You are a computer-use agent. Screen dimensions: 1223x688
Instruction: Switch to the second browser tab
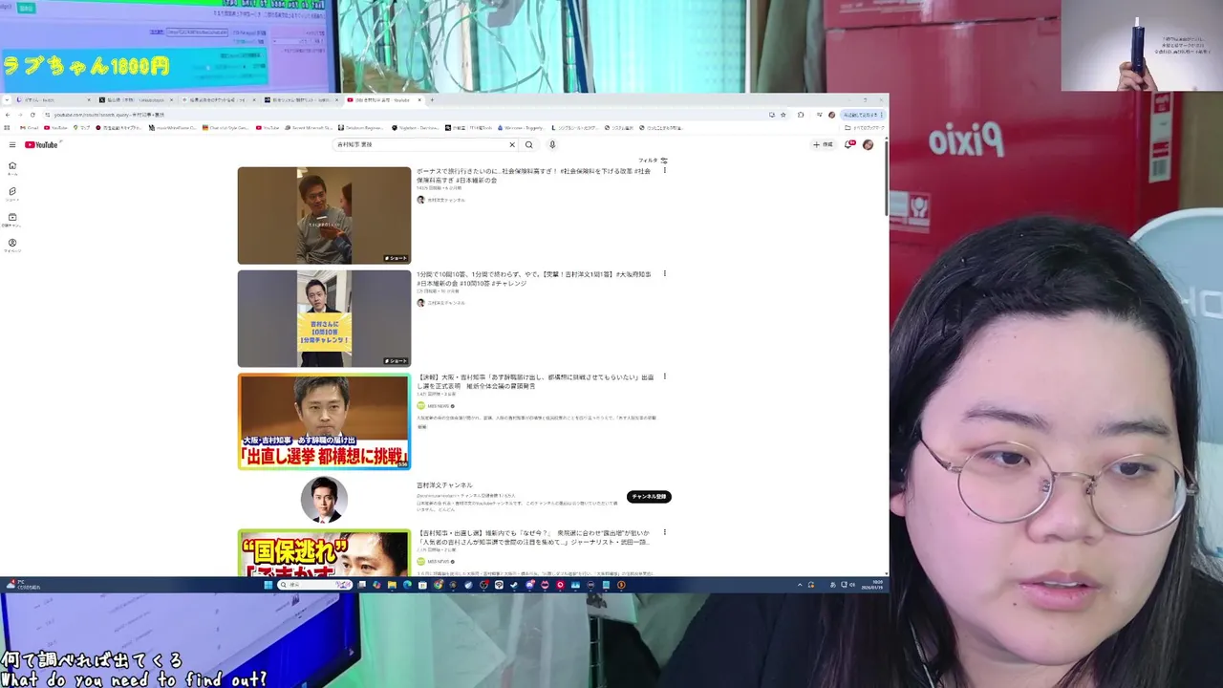coord(136,99)
